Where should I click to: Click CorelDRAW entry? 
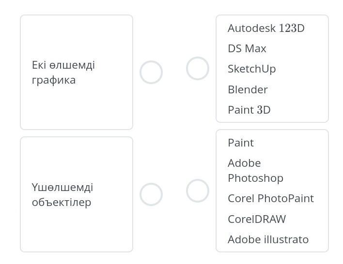point(257,219)
